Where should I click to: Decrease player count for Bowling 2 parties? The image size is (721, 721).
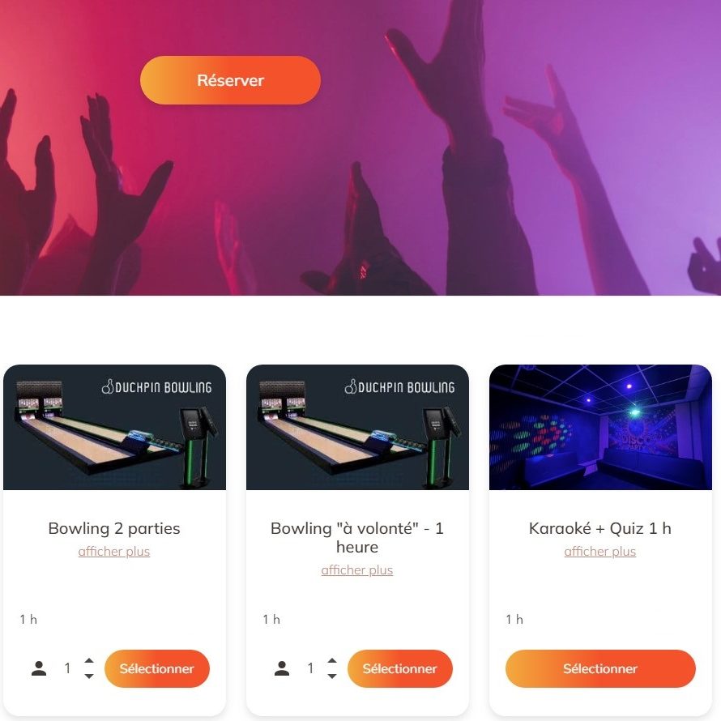89,676
